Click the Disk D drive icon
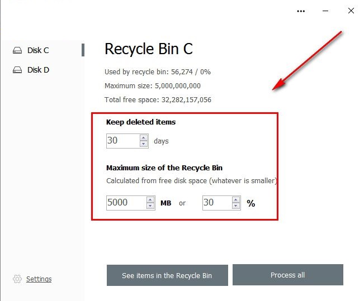364x301 pixels. point(17,70)
